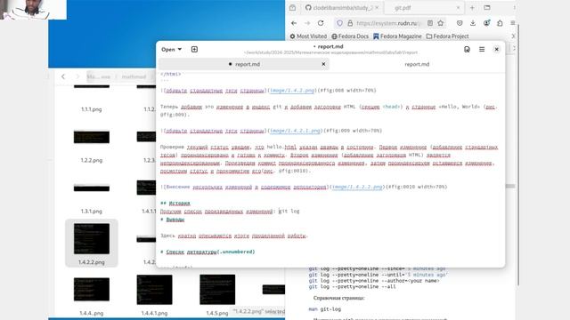Viewport: 570px width, 320px height.
Task: Click the git log text in editor
Action: pos(289,212)
